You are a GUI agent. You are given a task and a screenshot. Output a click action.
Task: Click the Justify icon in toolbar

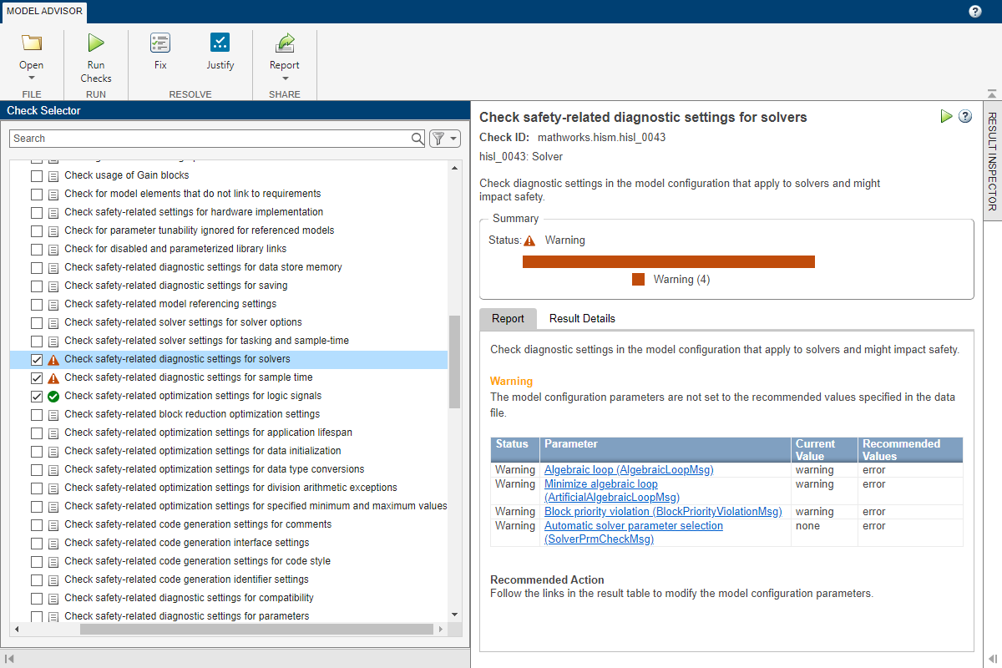point(220,43)
